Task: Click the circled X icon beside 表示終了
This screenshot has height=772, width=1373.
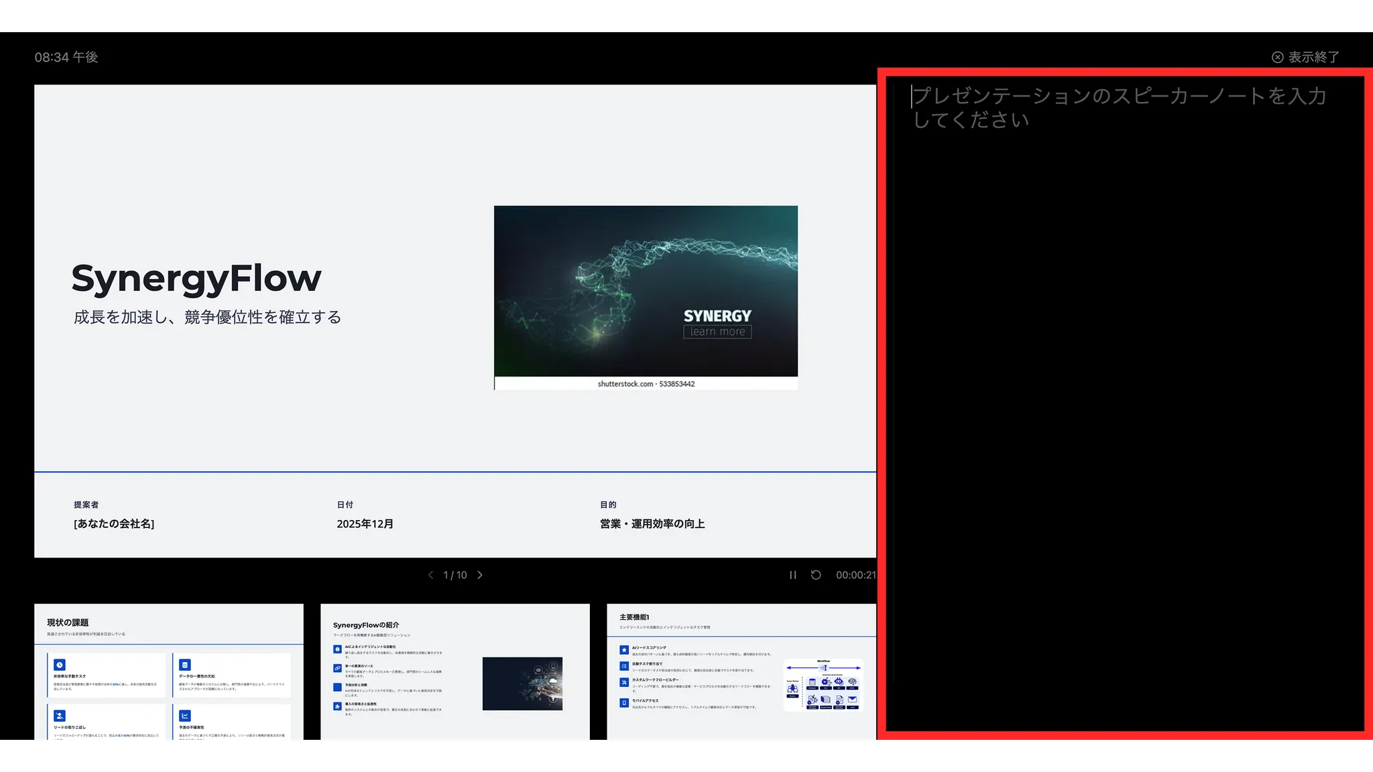Action: pyautogui.click(x=1278, y=58)
